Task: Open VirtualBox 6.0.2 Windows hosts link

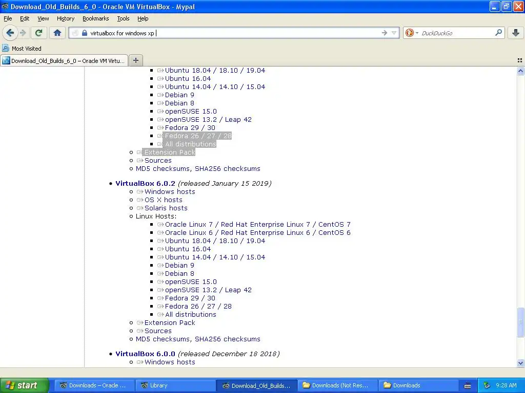Action: [x=170, y=191]
